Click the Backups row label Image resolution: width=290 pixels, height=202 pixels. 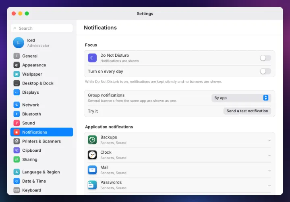coord(109,137)
